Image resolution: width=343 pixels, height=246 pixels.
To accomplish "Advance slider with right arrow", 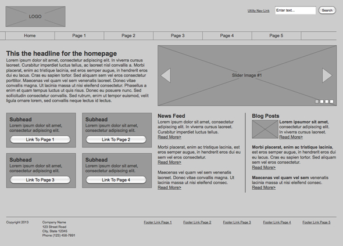I will (327, 75).
